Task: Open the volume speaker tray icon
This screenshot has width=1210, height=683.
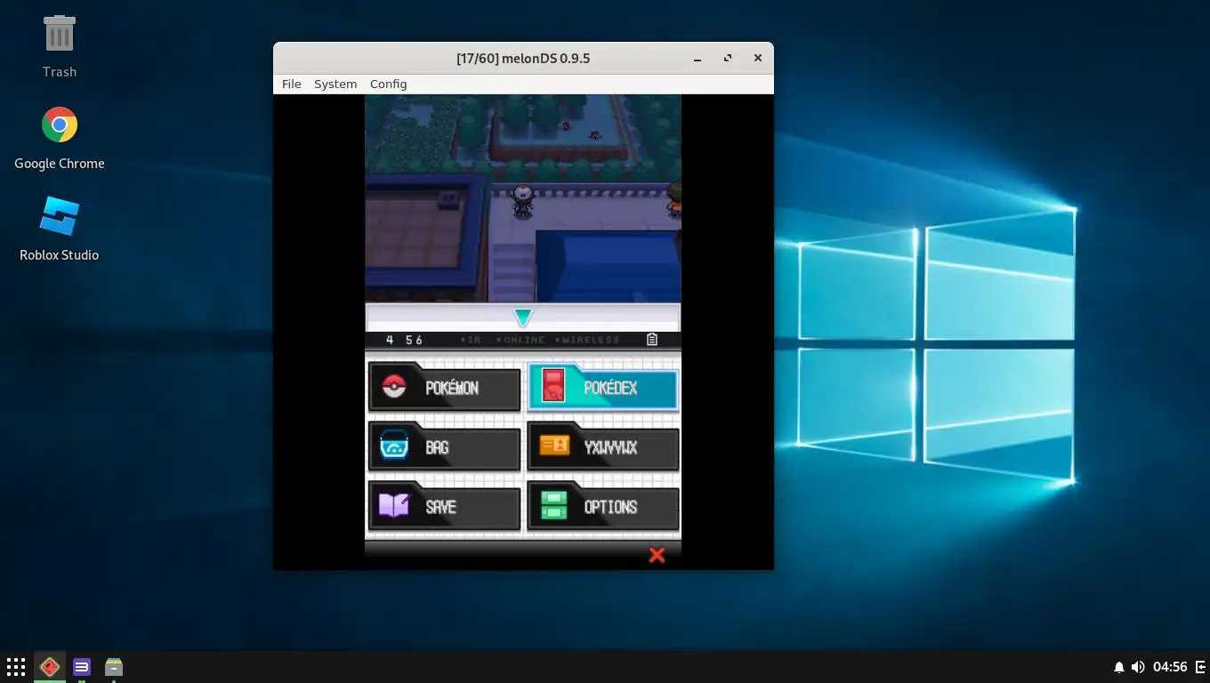Action: 1138,667
